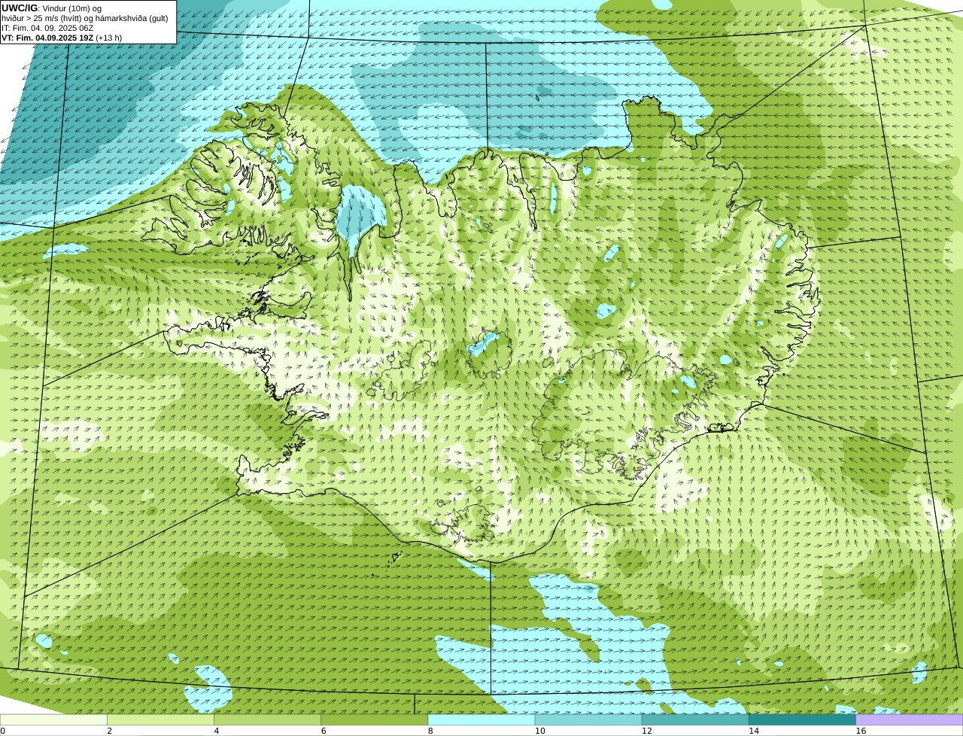Select the light green 2–4 m/s scale swatch
The width and height of the screenshot is (963, 736).
click(x=160, y=719)
